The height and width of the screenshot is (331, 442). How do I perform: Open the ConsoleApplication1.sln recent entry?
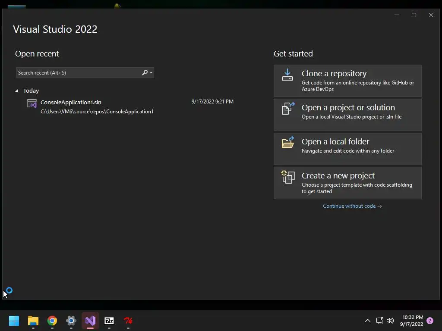[130, 107]
